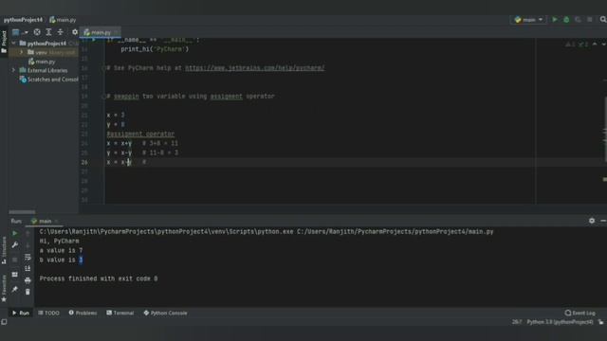The height and width of the screenshot is (341, 607).
Task: Click the pythonProject4 breadcrumb in navigation bar
Action: 23,20
